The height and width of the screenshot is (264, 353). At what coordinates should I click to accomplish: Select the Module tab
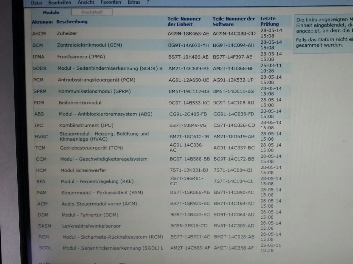click(51, 12)
